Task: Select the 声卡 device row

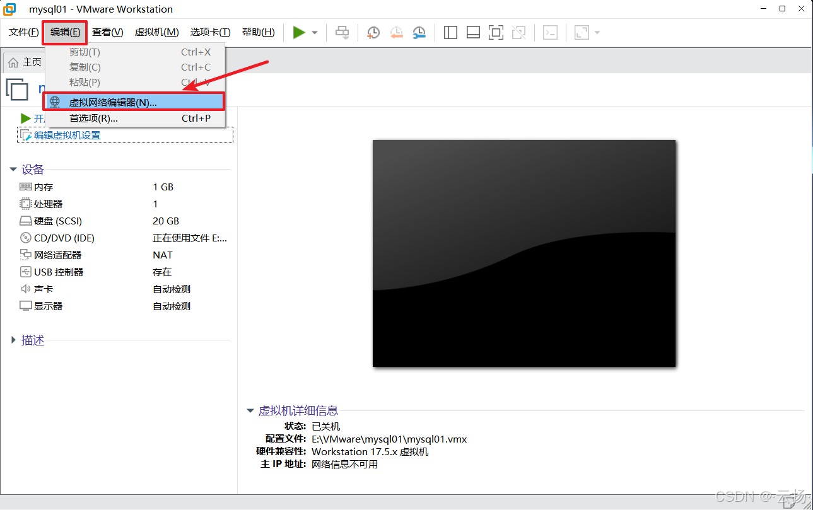Action: pyautogui.click(x=125, y=289)
